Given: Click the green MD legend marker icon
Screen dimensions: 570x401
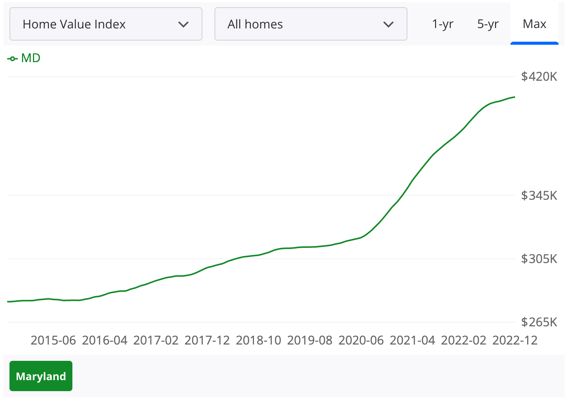Looking at the screenshot, I should click(x=13, y=58).
